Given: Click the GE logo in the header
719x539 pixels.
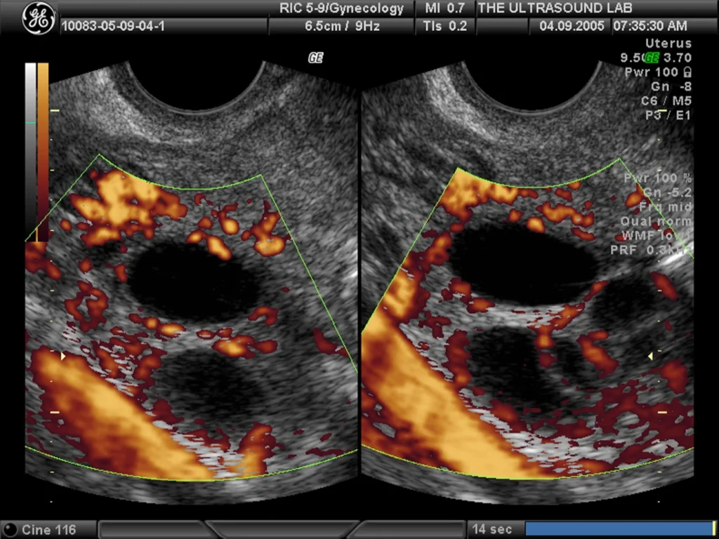Looking at the screenshot, I should coord(38,20).
